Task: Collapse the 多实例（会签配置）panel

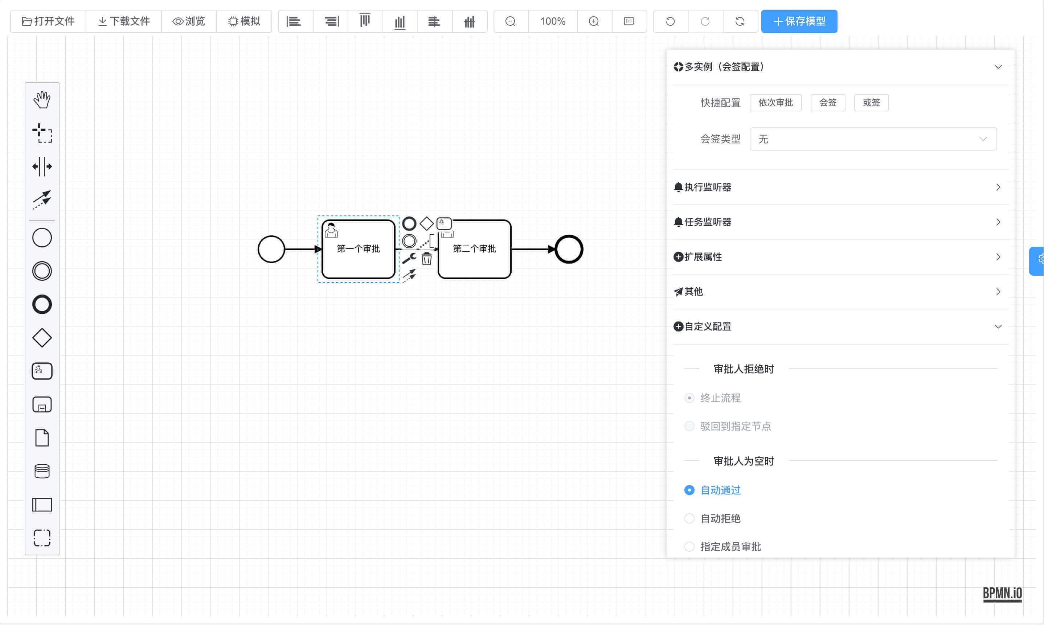Action: [x=998, y=66]
